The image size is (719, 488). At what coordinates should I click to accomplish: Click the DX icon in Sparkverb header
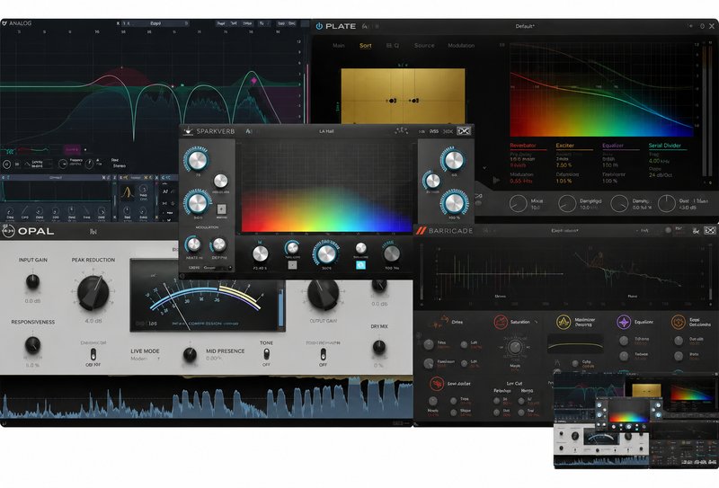(464, 131)
